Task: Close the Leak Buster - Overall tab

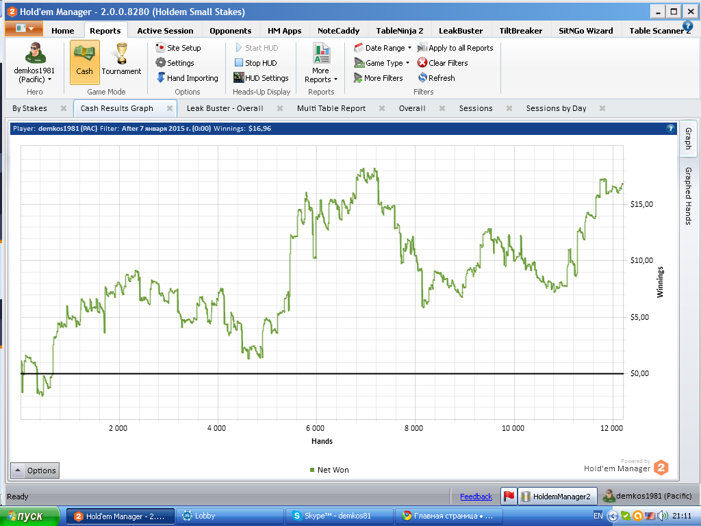Action: pyautogui.click(x=280, y=108)
